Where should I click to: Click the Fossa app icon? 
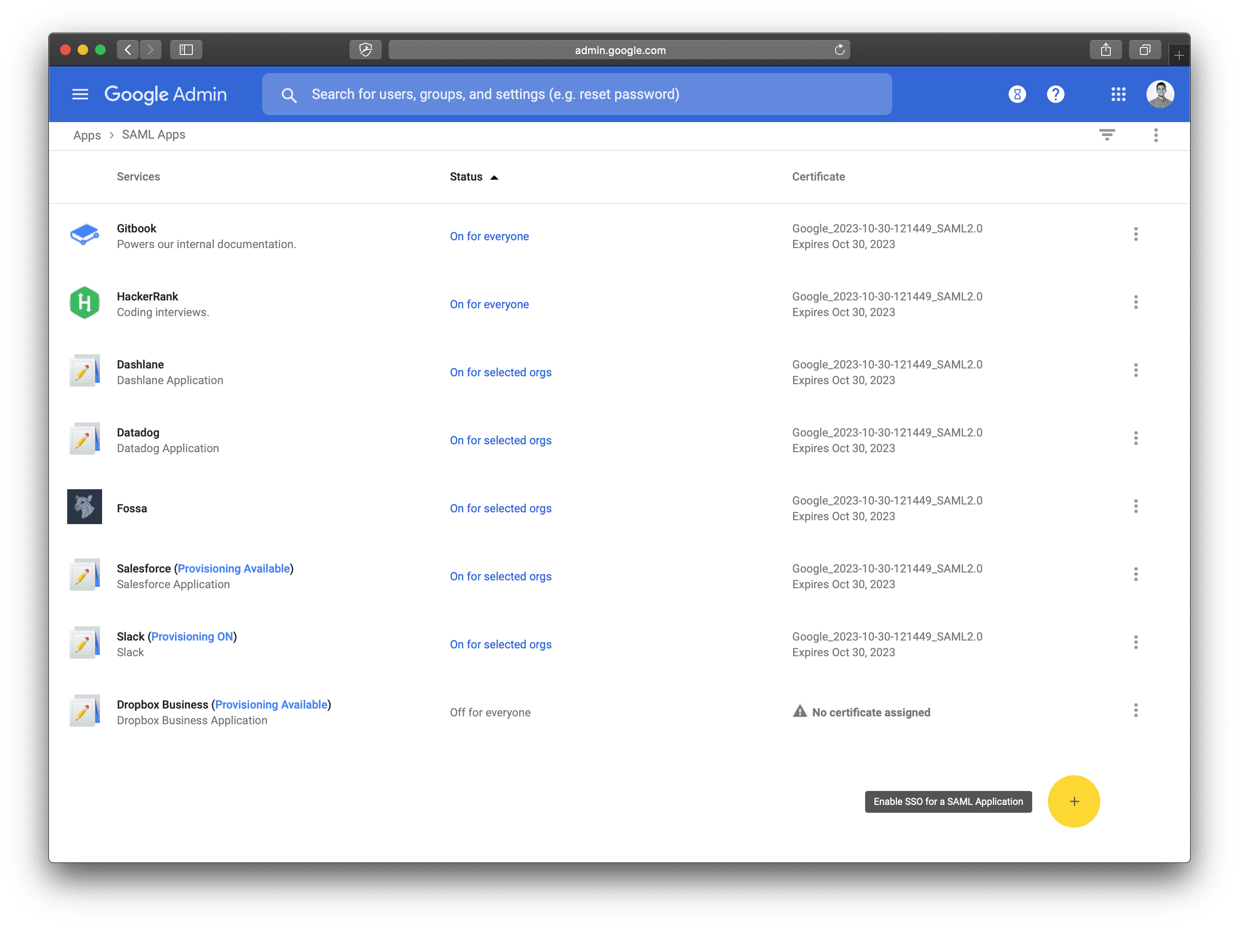click(x=85, y=506)
